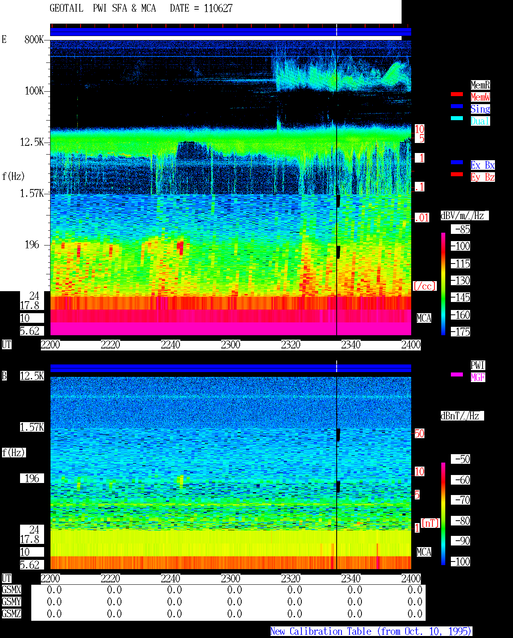
Task: Click the '-175' E color scale value
Action: point(461,332)
